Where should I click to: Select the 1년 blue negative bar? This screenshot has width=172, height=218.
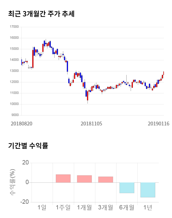pos(148,190)
